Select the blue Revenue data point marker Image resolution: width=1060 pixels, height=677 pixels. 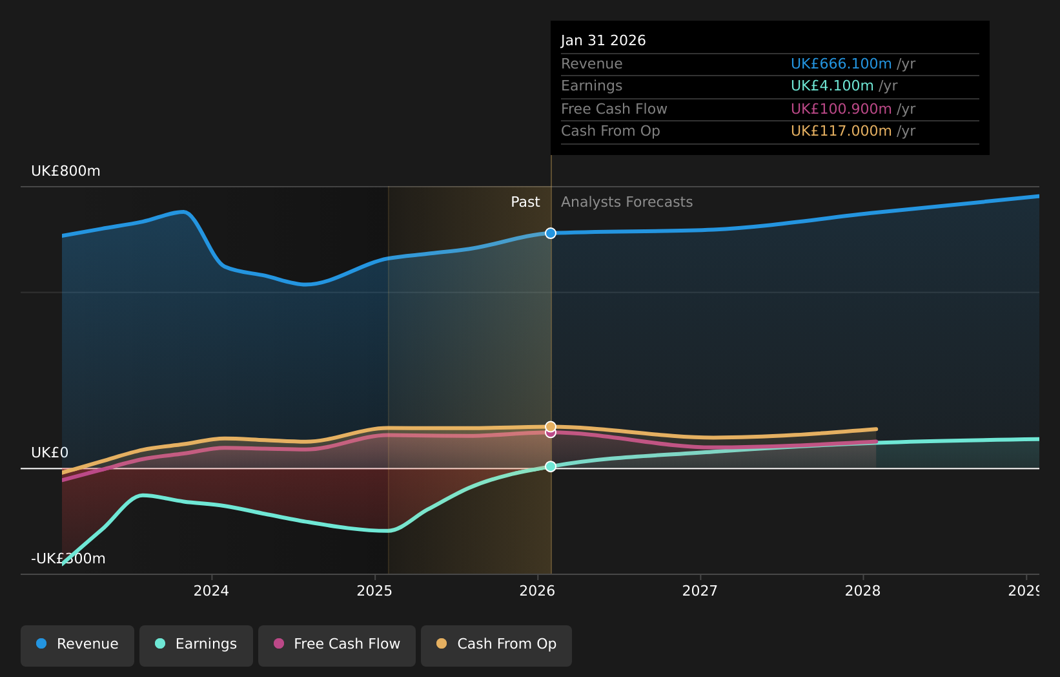click(x=551, y=233)
